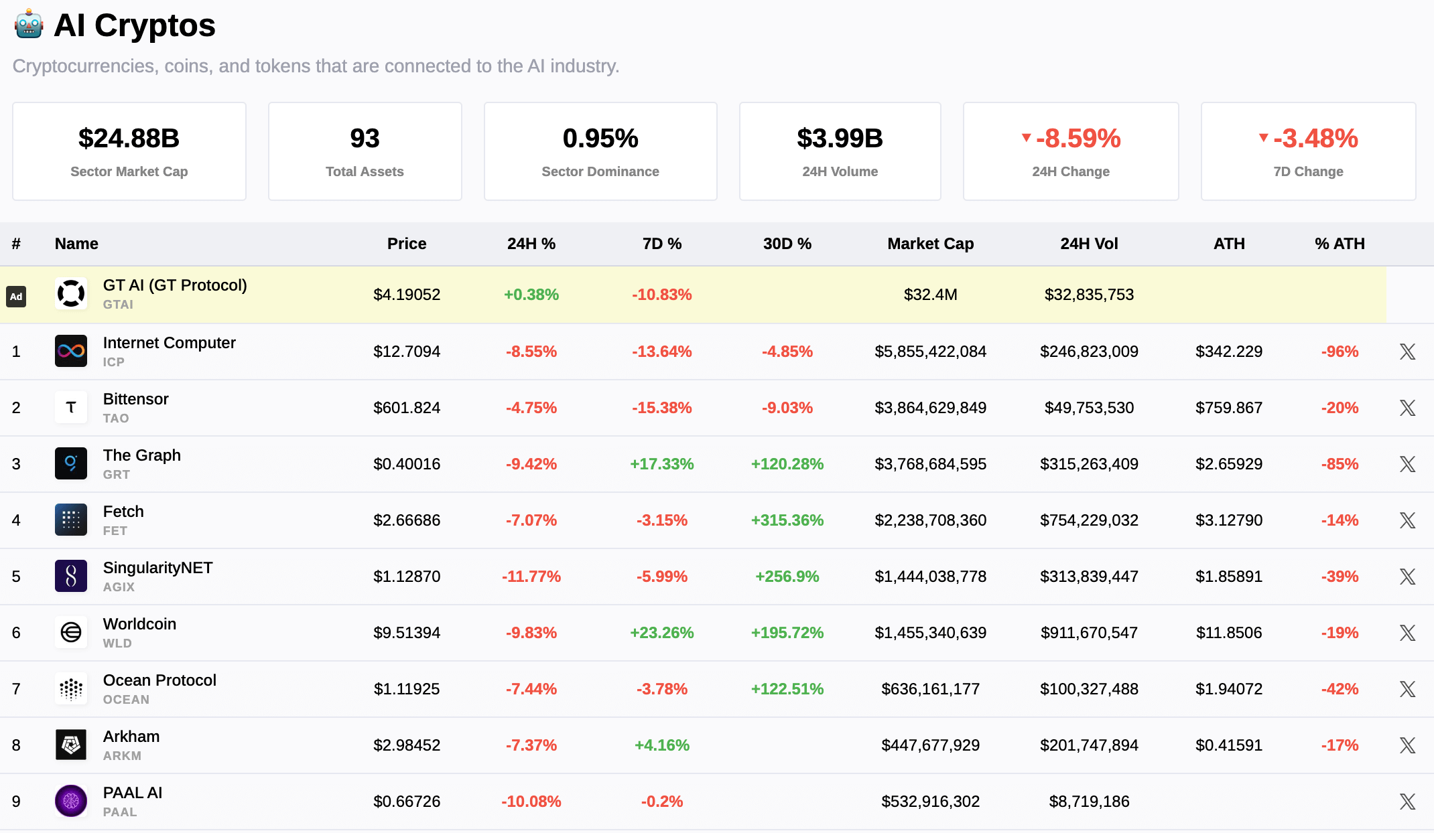This screenshot has width=1434, height=833.
Task: Sort table by Market Cap column
Action: tap(930, 244)
